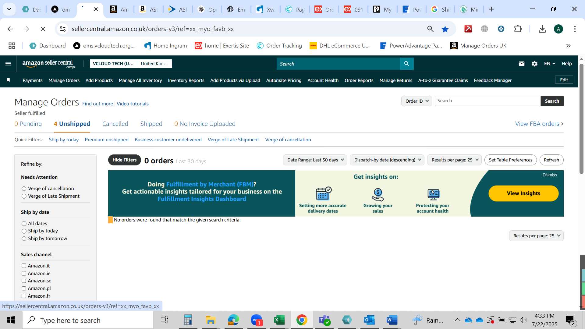Open the EN language dropdown
This screenshot has width=585, height=329.
pos(550,64)
